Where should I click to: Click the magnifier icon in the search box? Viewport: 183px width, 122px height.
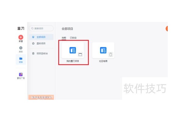point(32,28)
